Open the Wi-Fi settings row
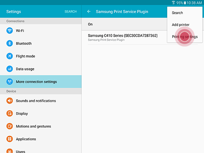Screen dimensions: 204x153 tap(41, 31)
